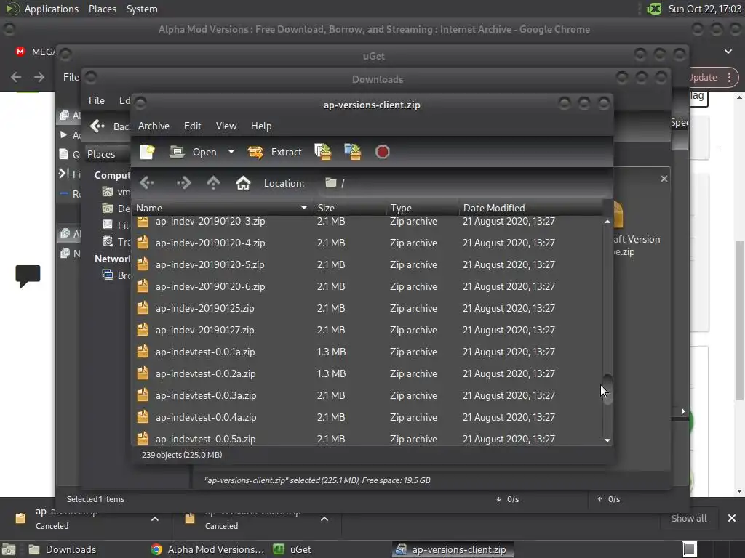Go back in archive location history
Image resolution: width=745 pixels, height=558 pixels.
point(147,182)
